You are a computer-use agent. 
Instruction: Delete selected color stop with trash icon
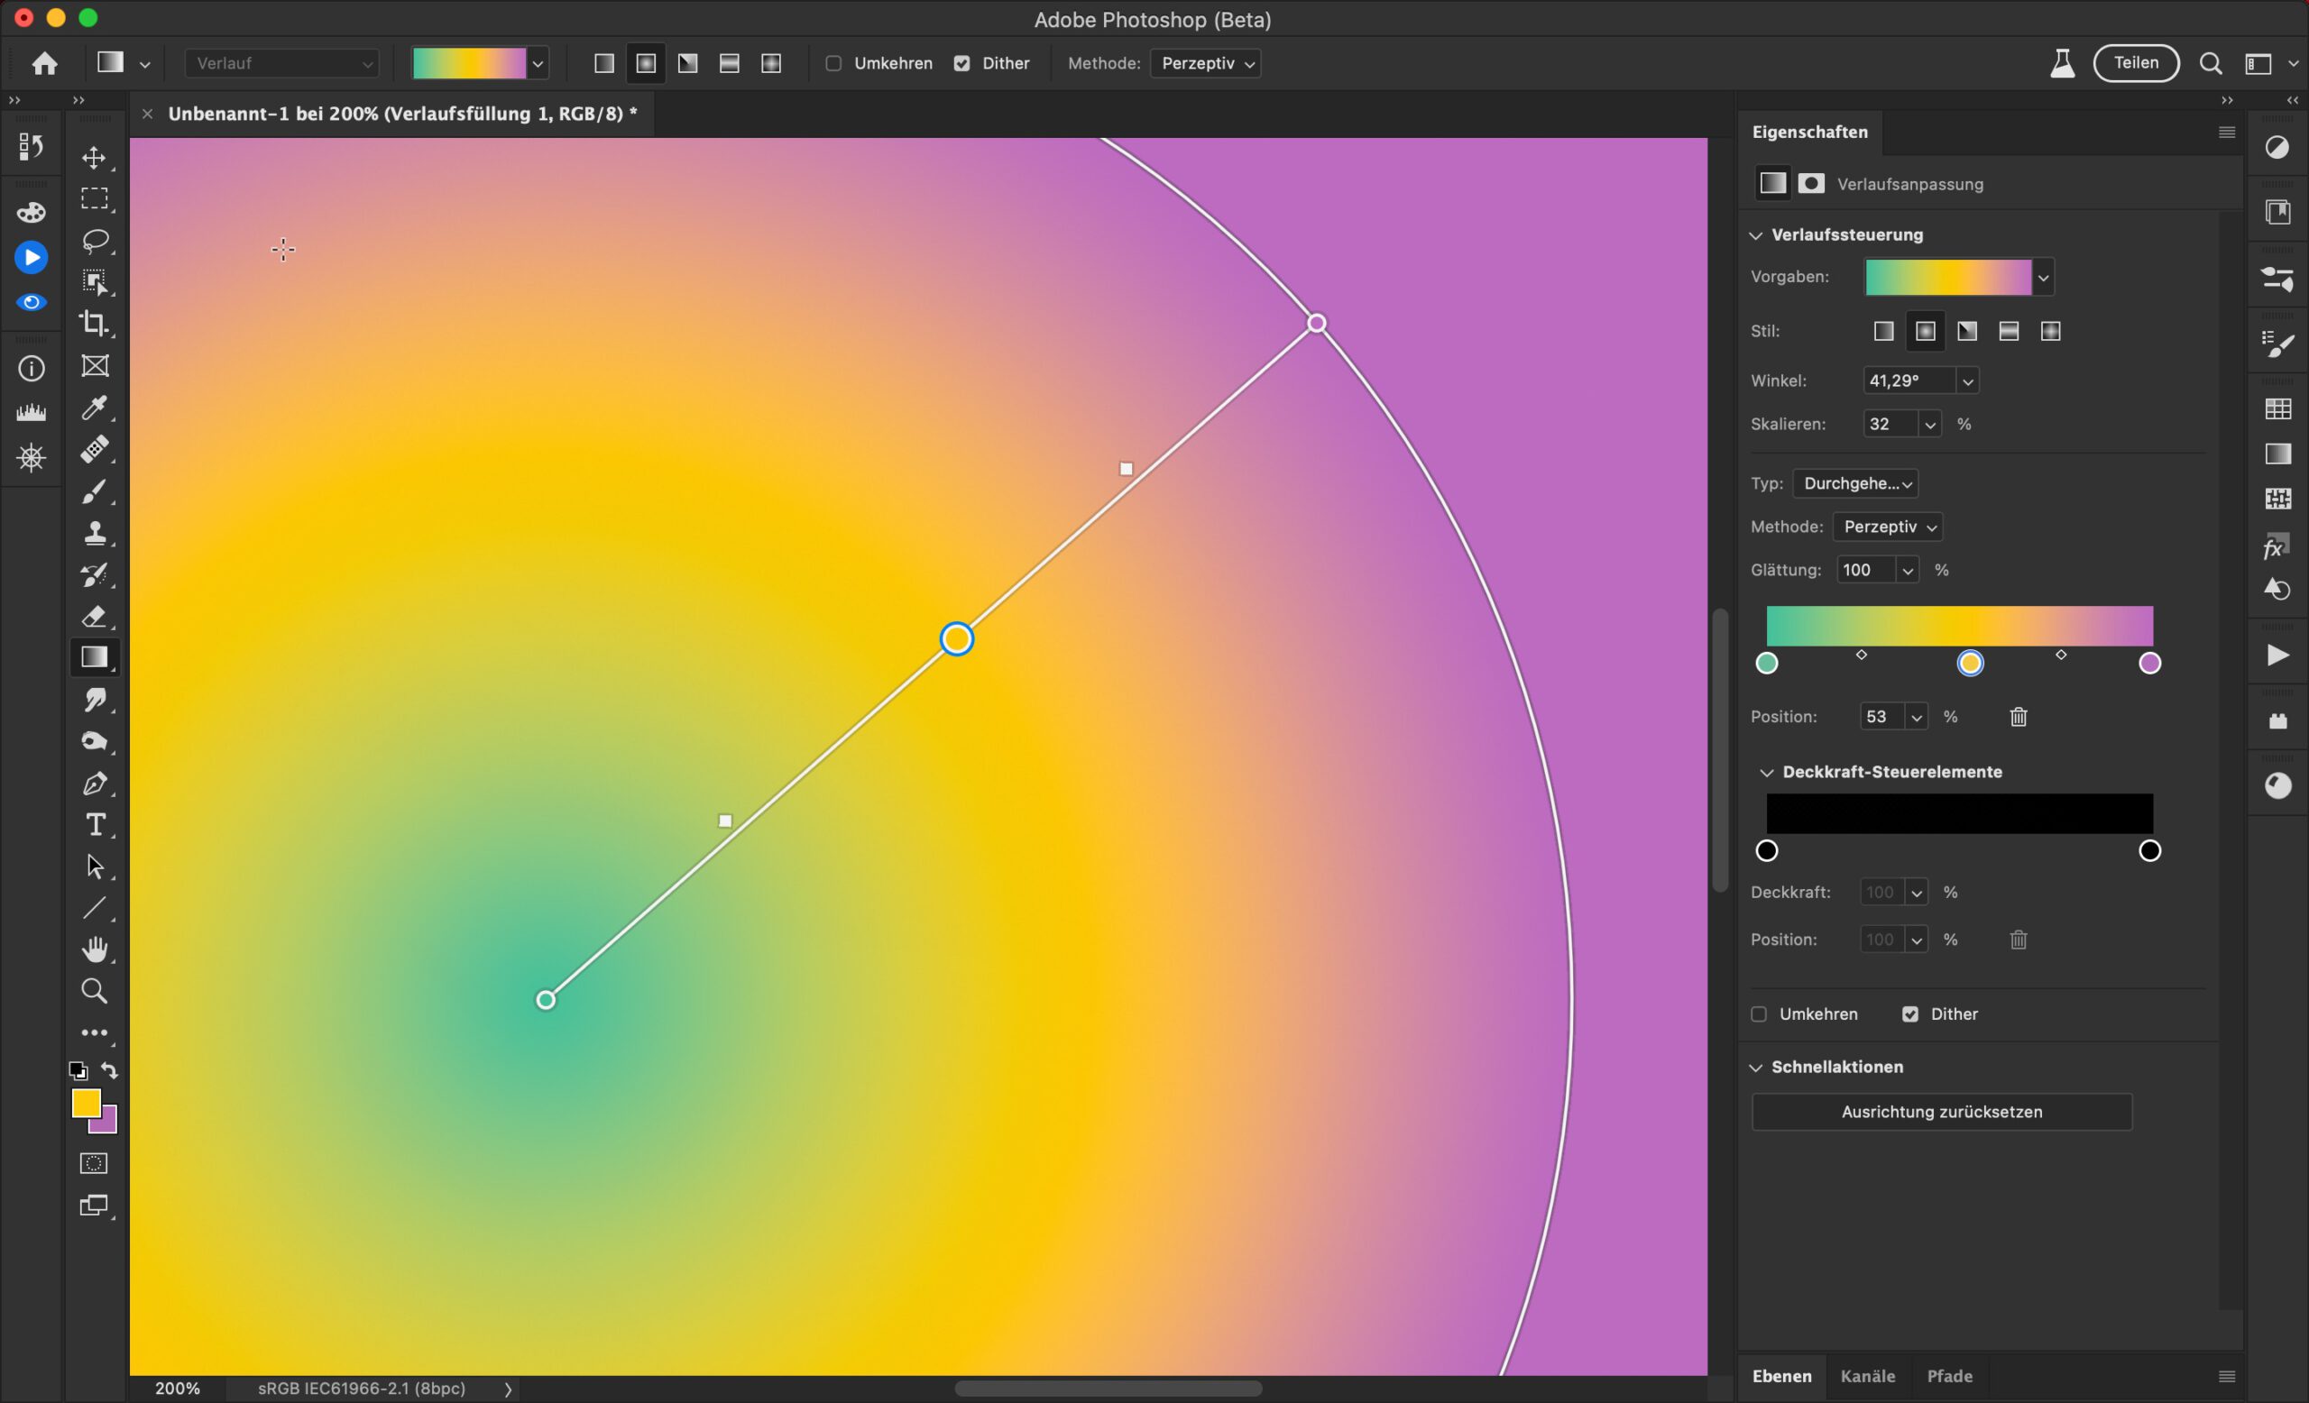pyautogui.click(x=2019, y=718)
